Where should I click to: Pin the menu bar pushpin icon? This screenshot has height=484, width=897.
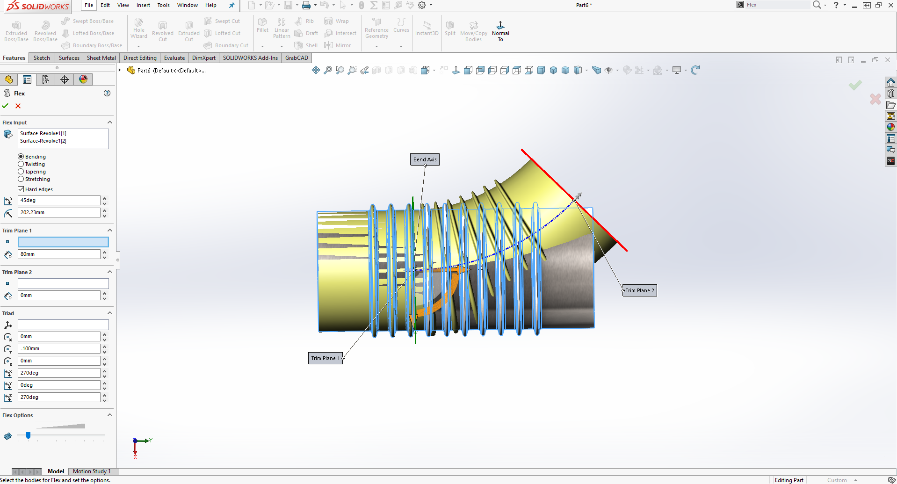click(231, 5)
